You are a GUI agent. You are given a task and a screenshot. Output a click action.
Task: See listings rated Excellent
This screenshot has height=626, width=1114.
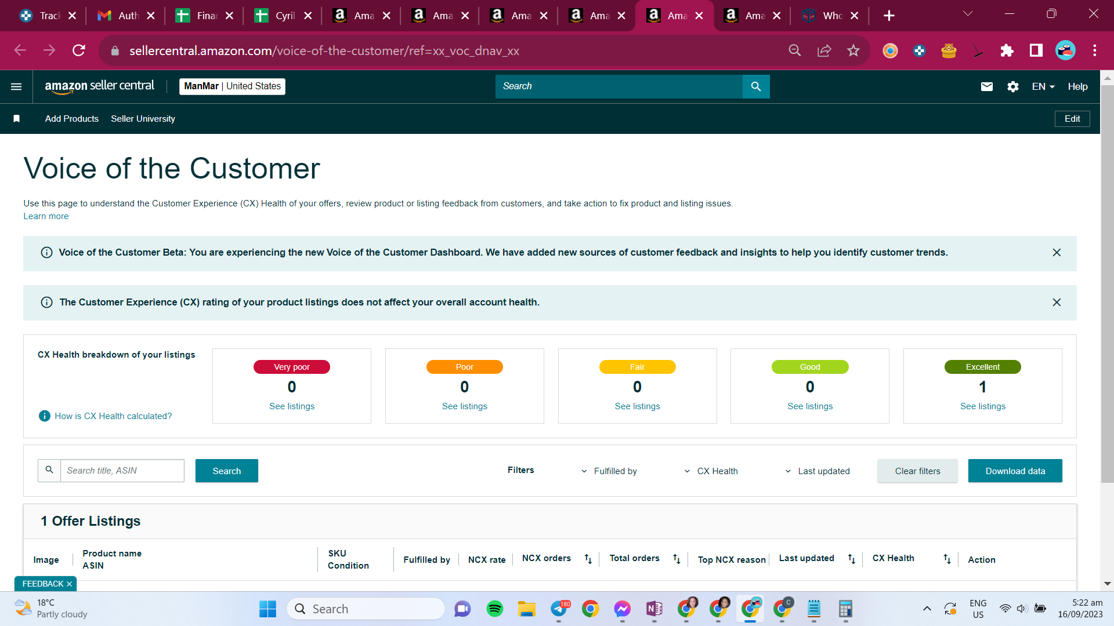point(983,406)
